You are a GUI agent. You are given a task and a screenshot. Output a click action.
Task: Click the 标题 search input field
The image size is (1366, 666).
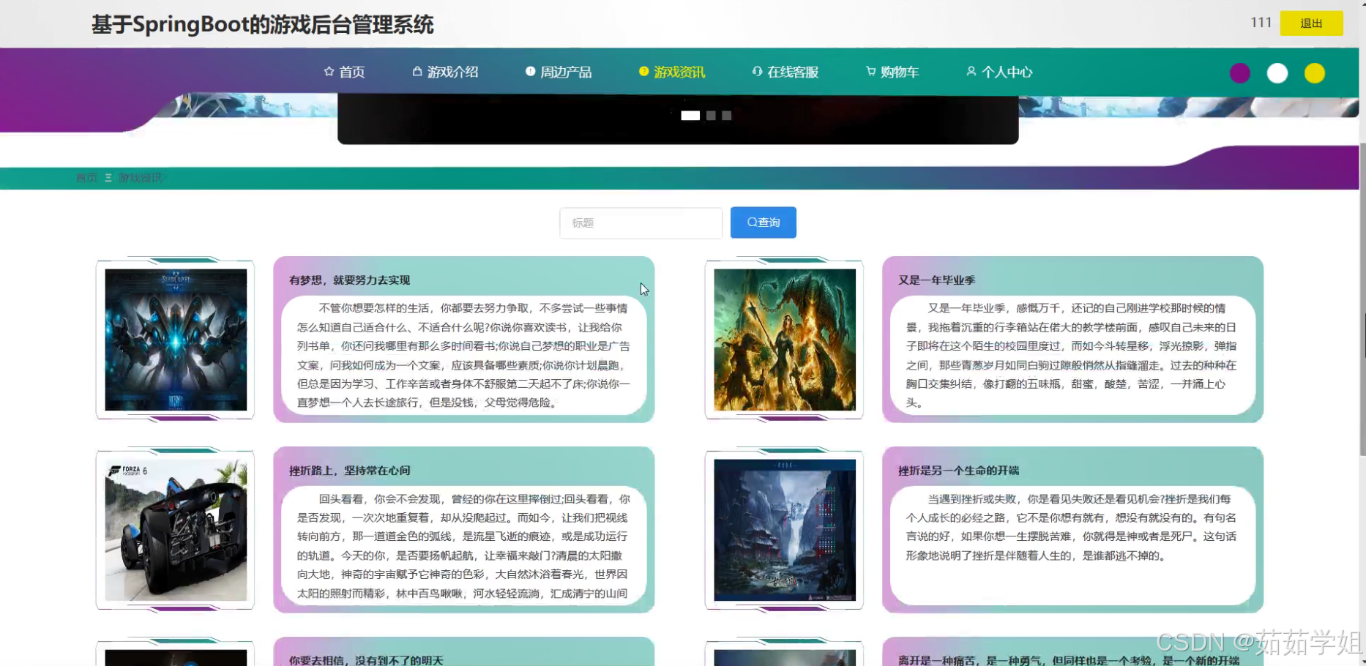(641, 222)
